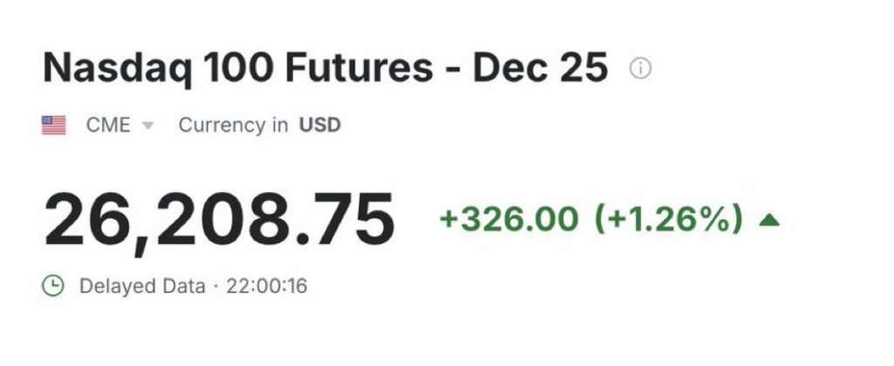
Task: Click the green up-triangle indicator
Action: tap(768, 219)
